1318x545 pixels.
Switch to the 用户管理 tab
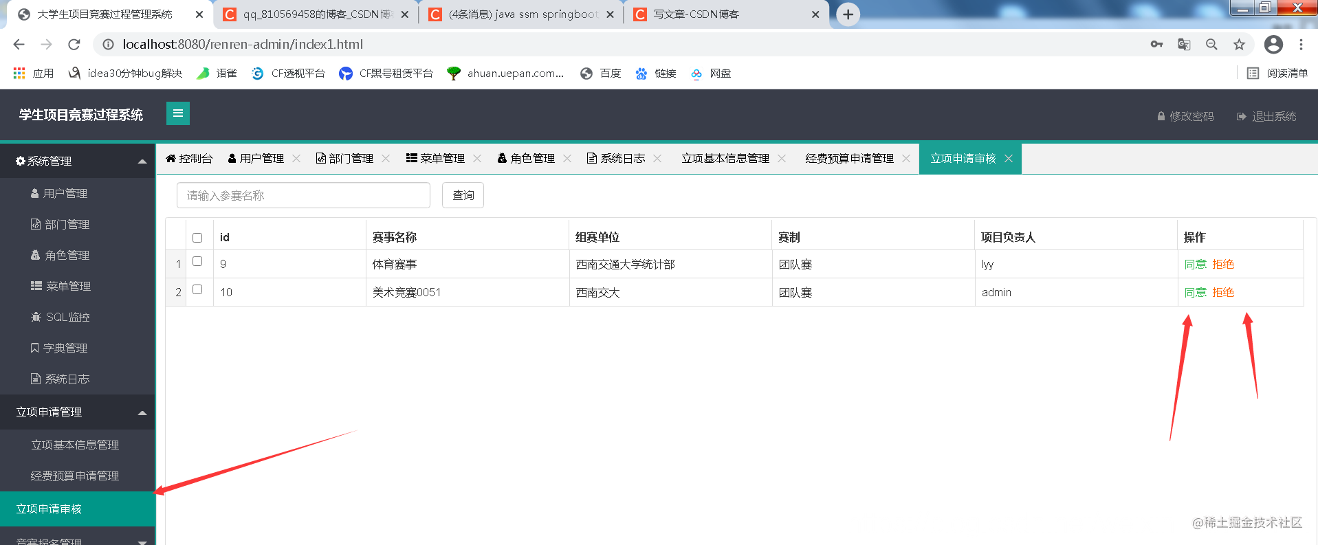(256, 158)
